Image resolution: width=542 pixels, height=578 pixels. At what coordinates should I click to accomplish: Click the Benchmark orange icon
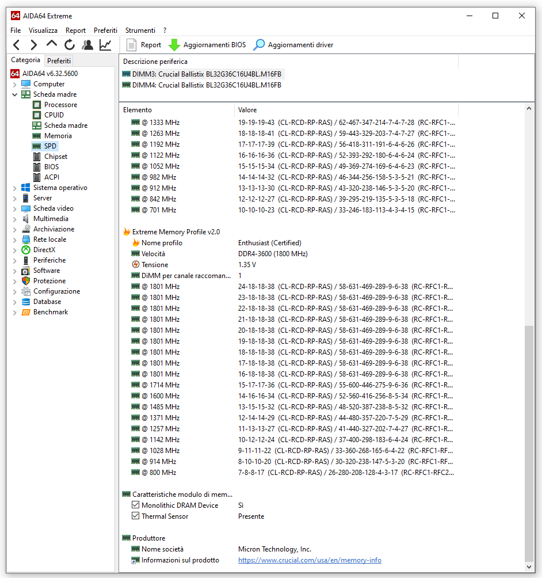(x=26, y=312)
